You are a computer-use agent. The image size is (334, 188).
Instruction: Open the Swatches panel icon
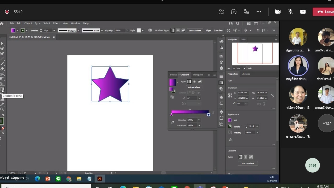tap(221, 56)
